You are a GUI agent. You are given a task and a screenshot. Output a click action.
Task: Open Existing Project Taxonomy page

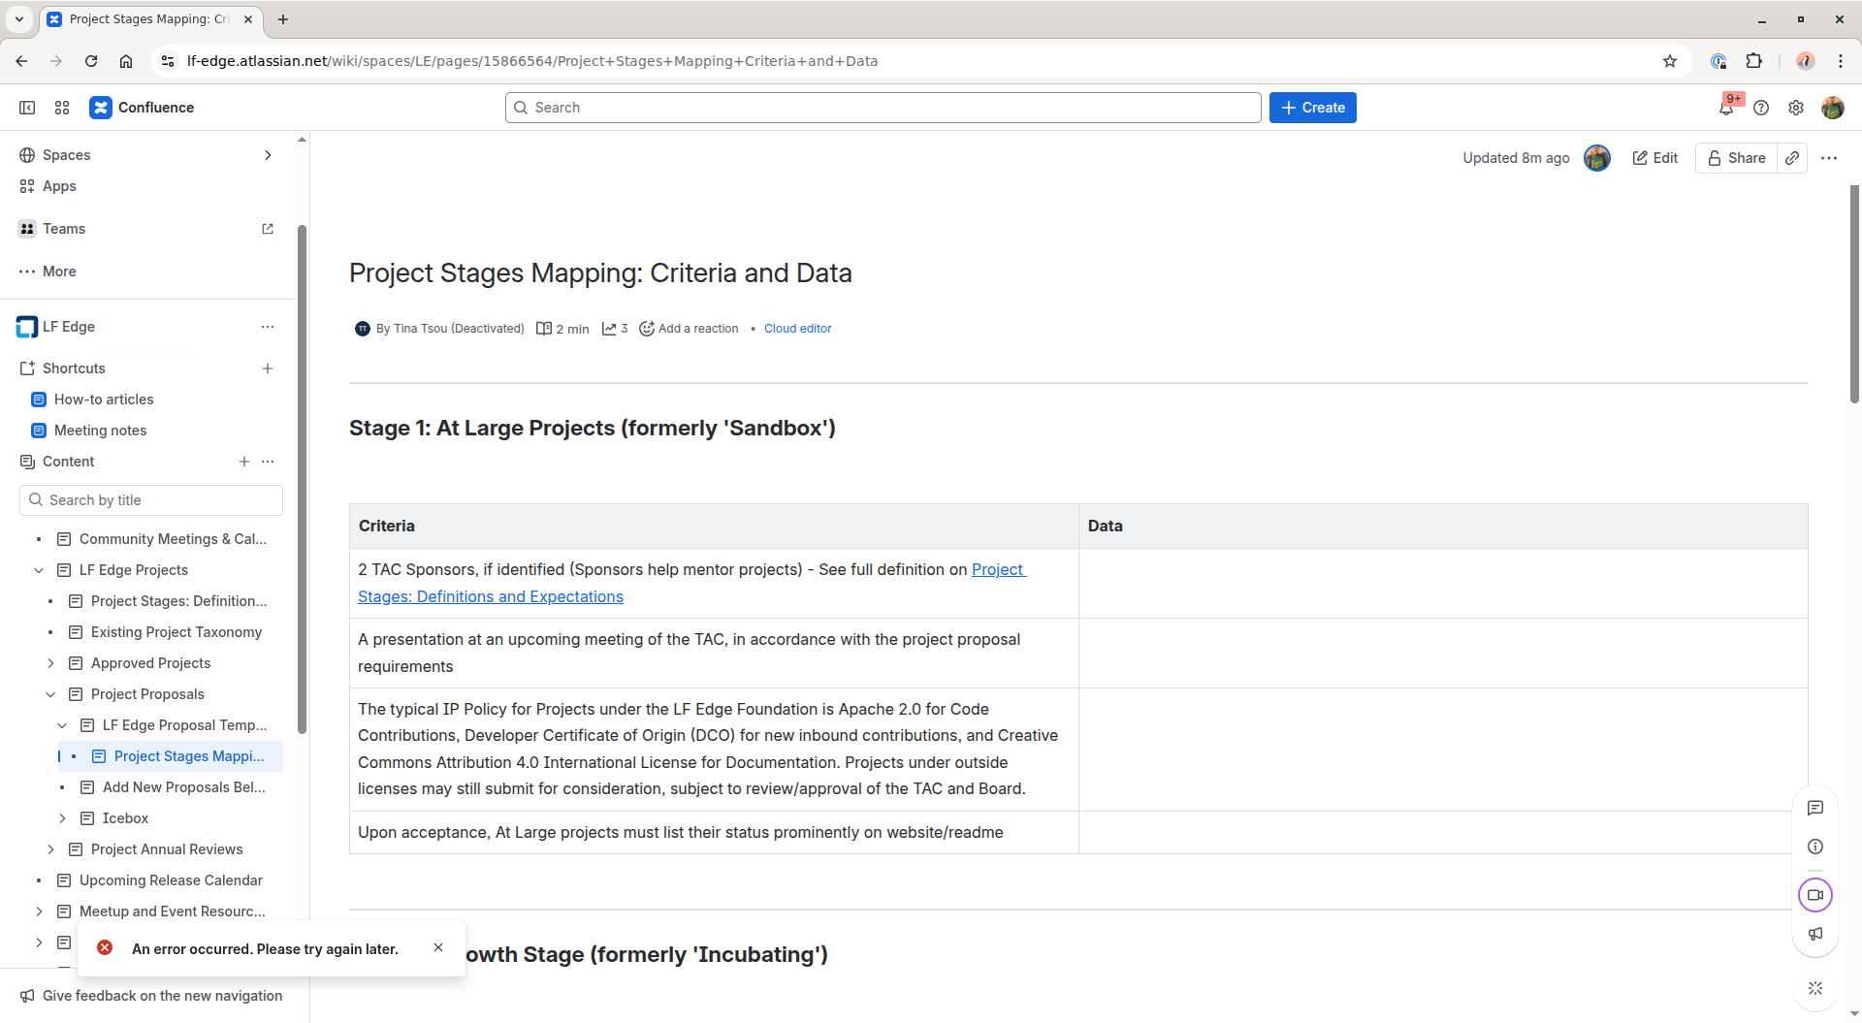[x=177, y=632]
